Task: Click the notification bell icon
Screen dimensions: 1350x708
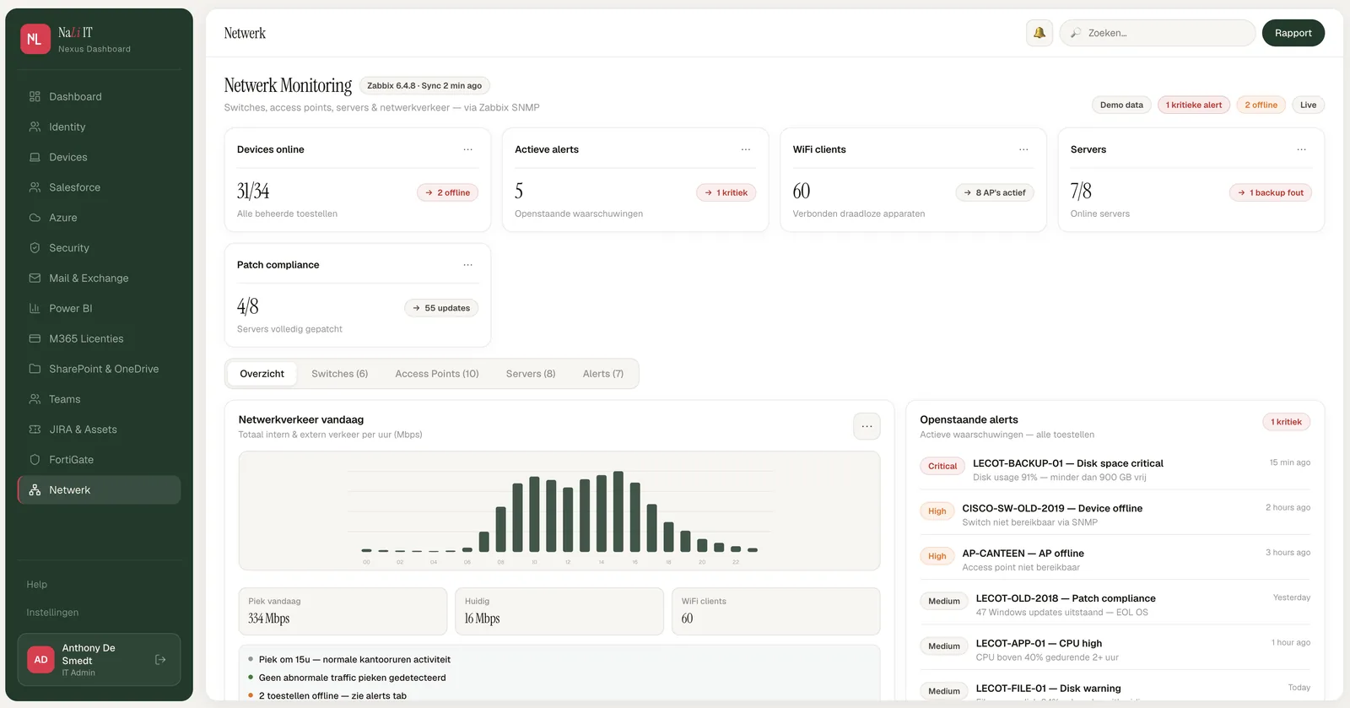Action: coord(1039,33)
